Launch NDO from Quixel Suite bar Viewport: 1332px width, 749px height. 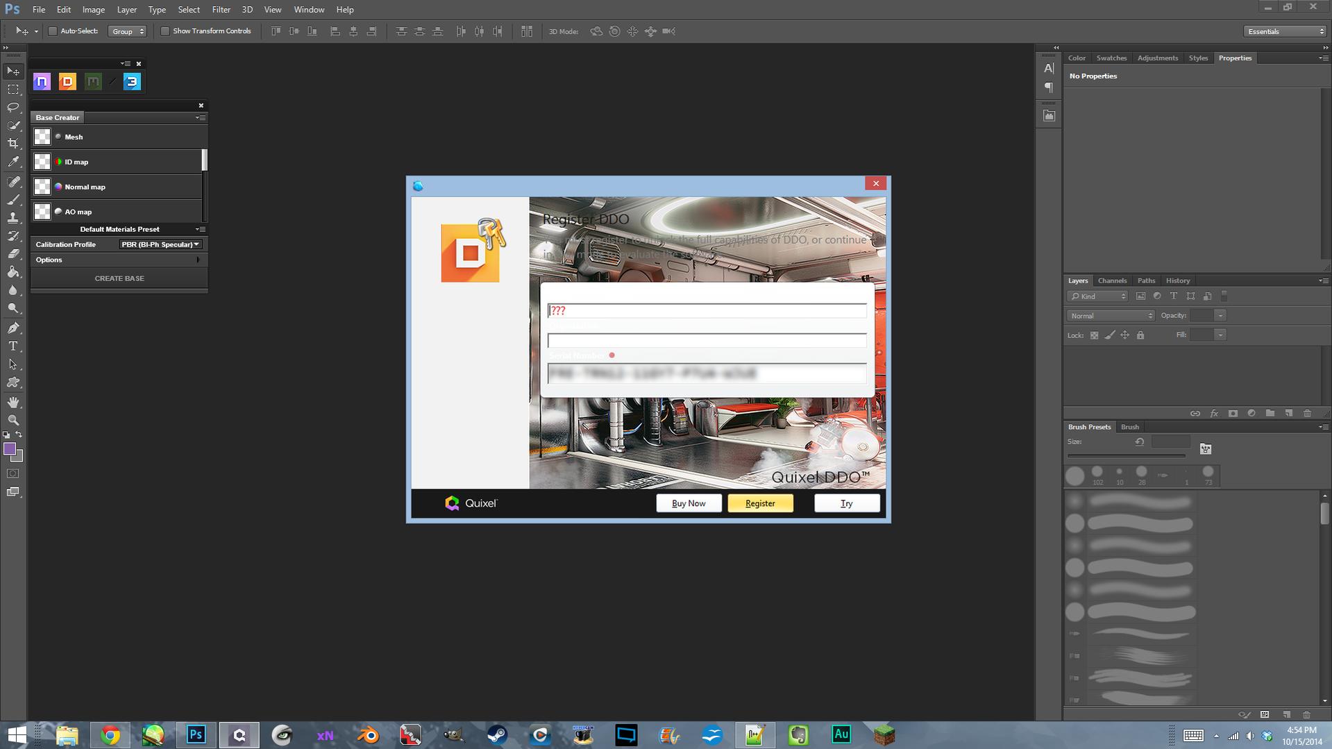(42, 82)
